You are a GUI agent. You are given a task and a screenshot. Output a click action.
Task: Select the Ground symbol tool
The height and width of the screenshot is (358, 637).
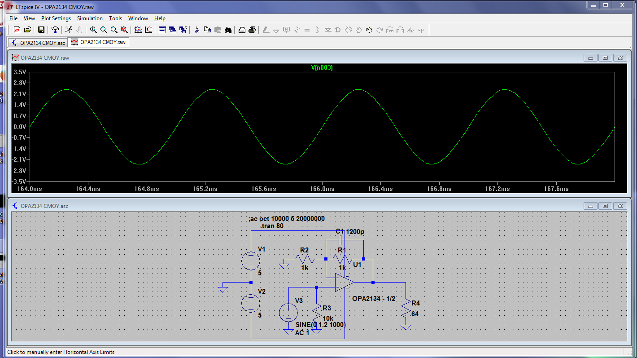pos(276,30)
